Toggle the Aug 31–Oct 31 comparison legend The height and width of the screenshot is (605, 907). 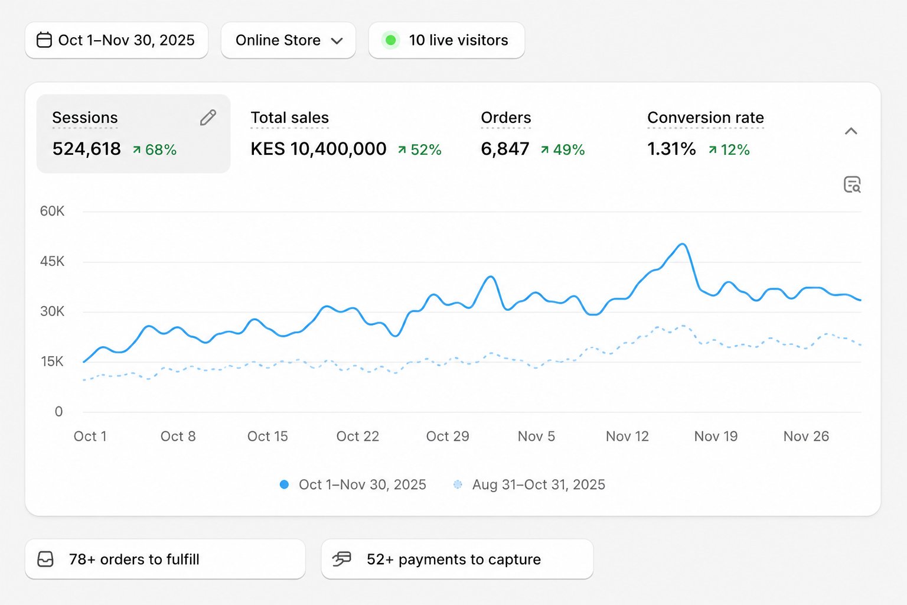click(529, 484)
